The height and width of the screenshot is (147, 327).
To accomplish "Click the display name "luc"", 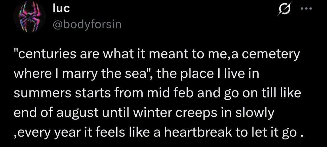I will (61, 9).
